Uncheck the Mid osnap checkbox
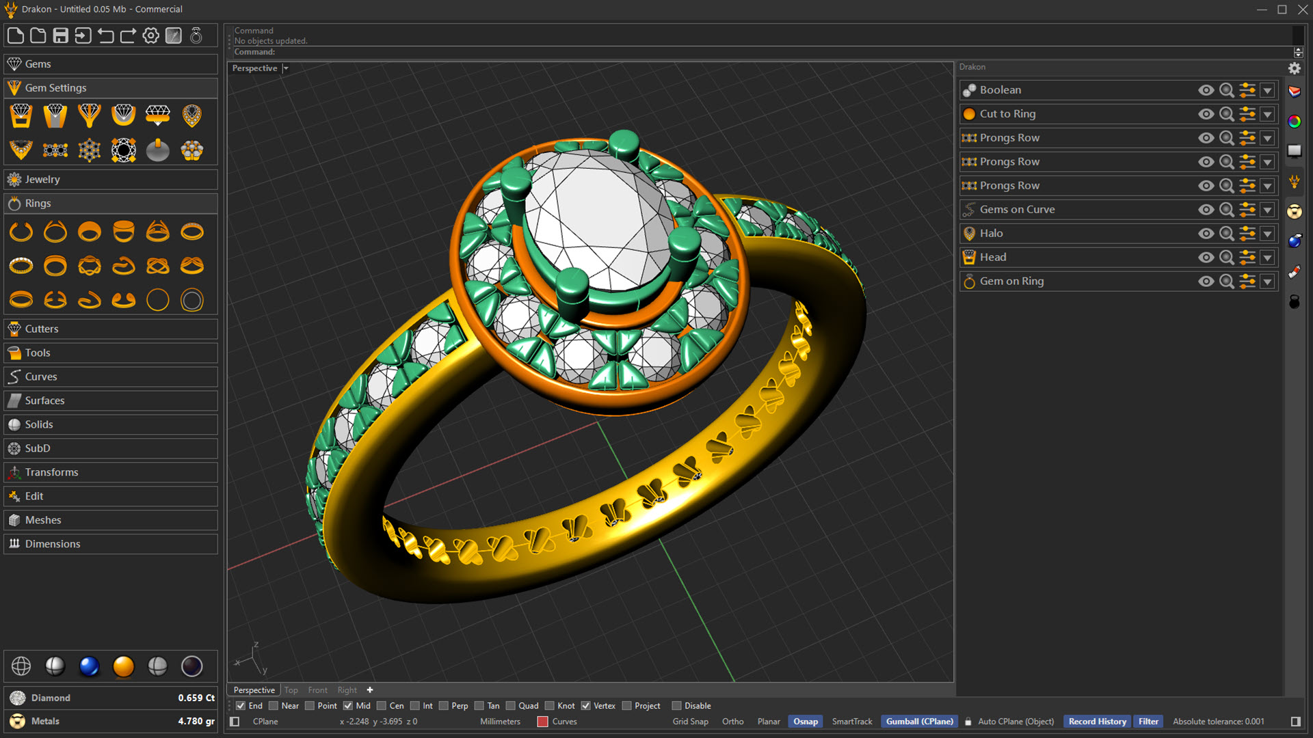 pos(348,706)
